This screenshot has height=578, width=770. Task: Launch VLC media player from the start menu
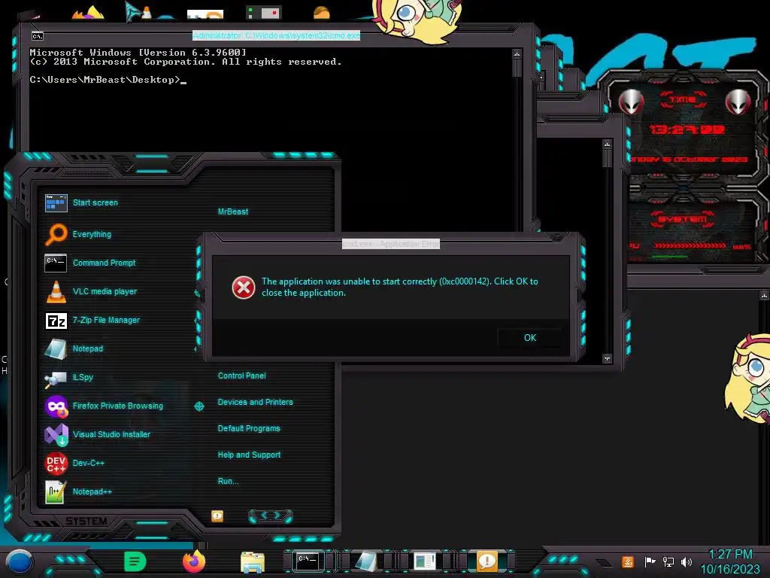(x=90, y=291)
